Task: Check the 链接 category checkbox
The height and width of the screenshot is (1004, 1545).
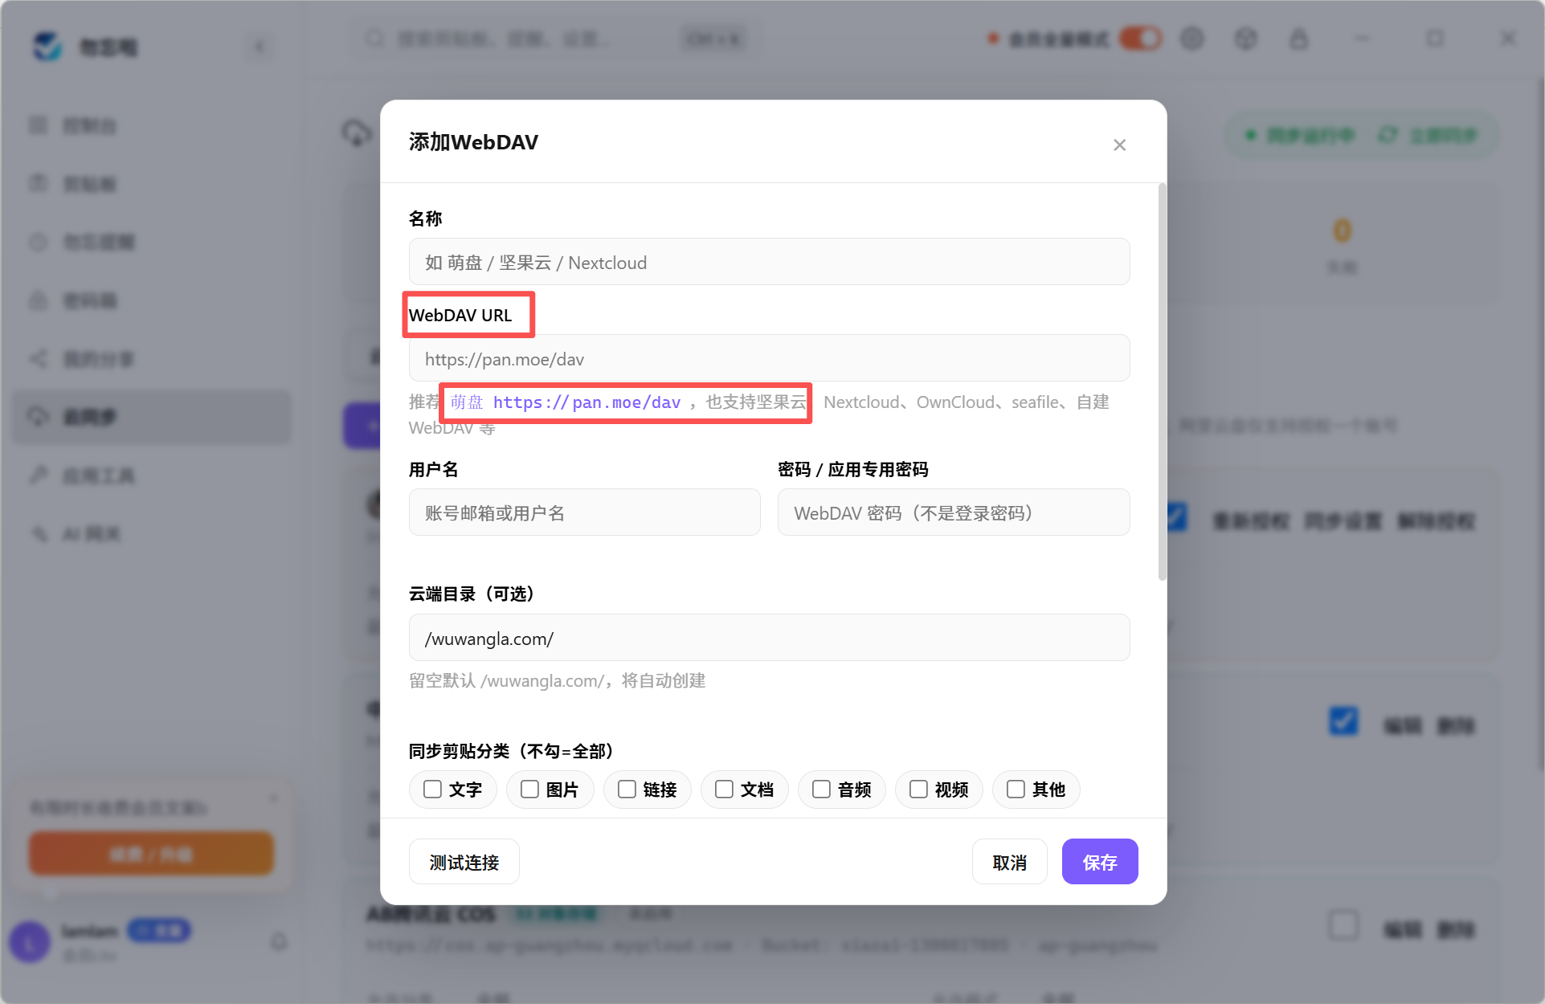Action: (x=627, y=790)
